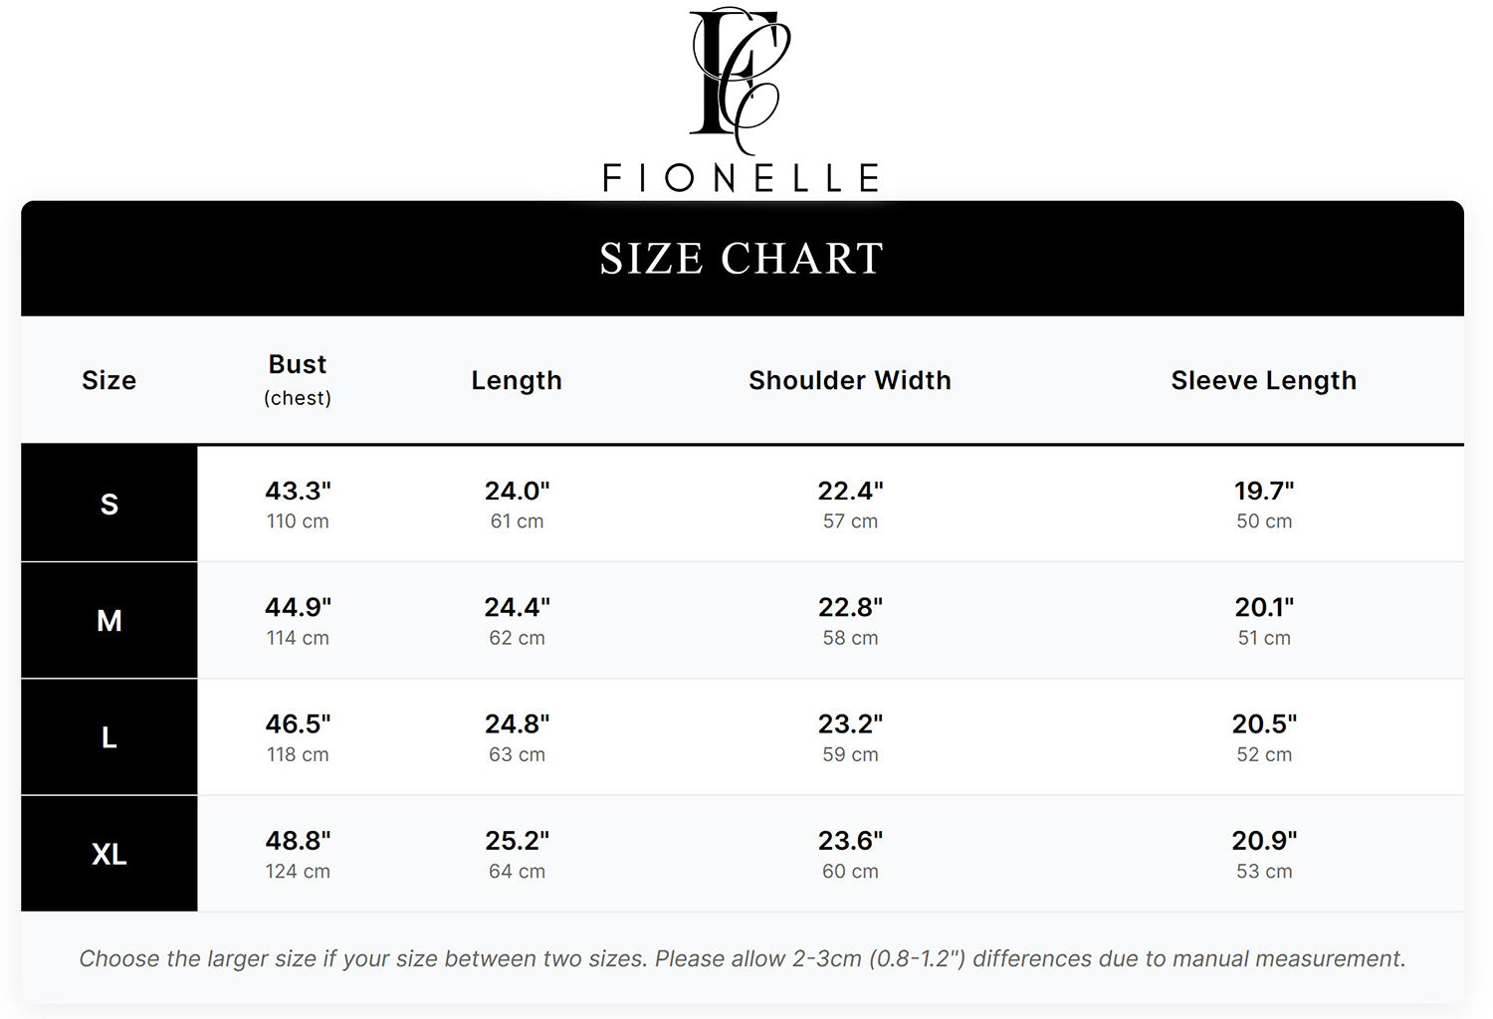The width and height of the screenshot is (1493, 1019).
Task: Click the 43.3" bust value for S
Action: point(298,491)
